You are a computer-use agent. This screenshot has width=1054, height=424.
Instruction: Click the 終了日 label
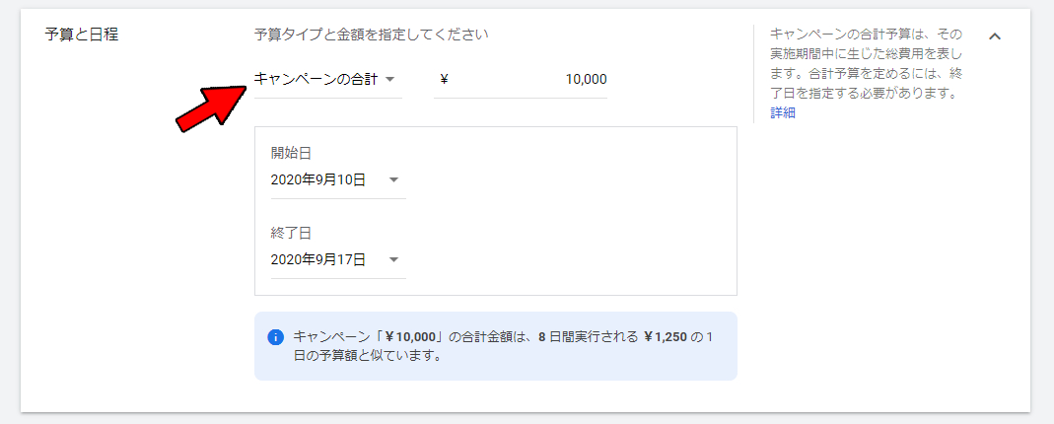[292, 233]
